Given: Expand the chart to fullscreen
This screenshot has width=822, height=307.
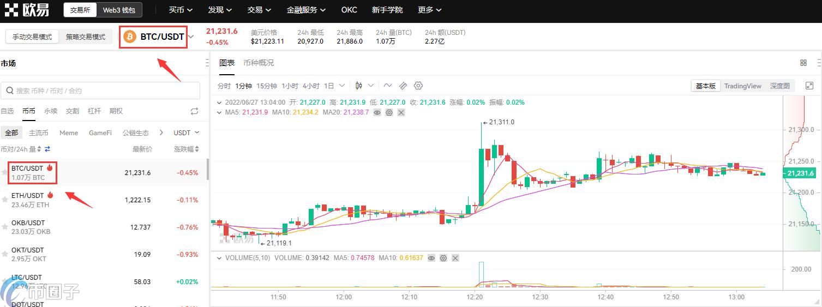Looking at the screenshot, I should pos(809,86).
